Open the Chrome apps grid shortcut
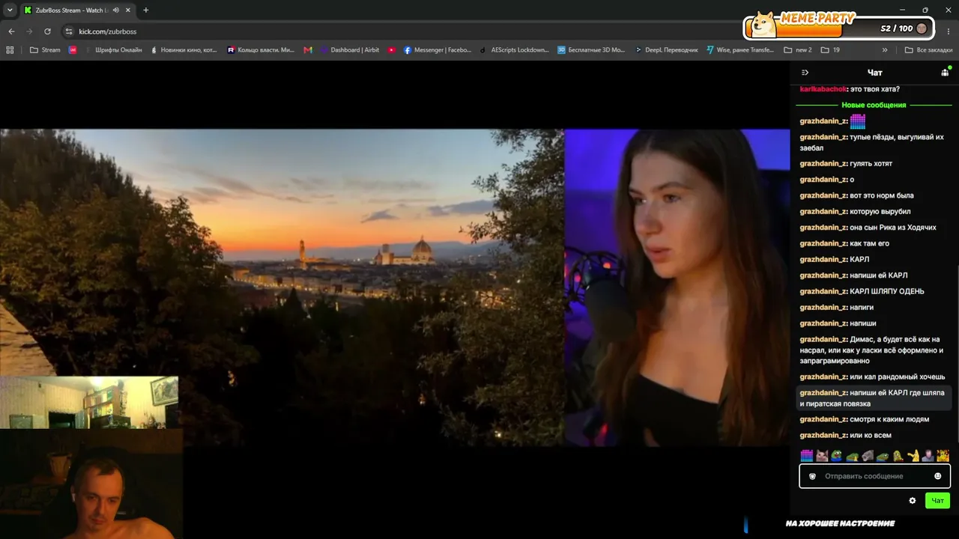This screenshot has height=539, width=959. [x=10, y=50]
